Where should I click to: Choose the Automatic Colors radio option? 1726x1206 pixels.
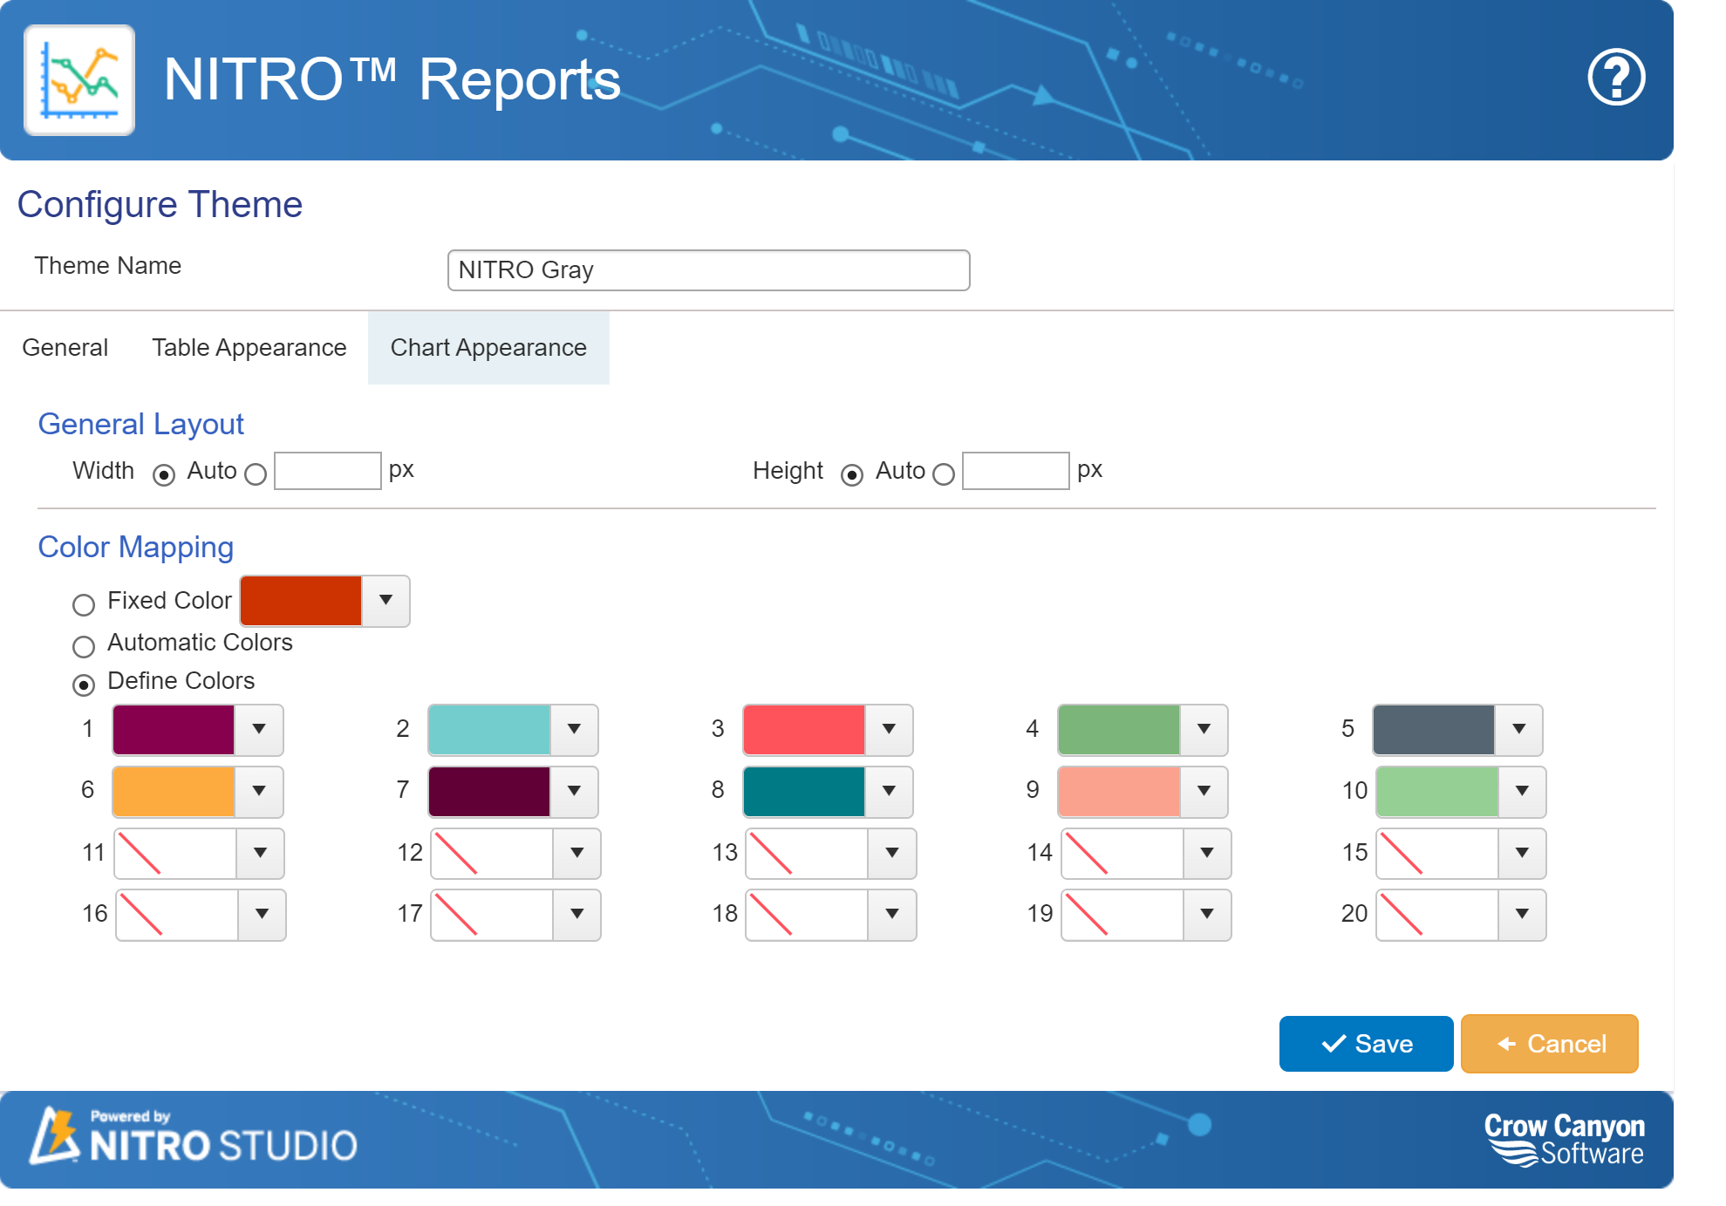84,646
